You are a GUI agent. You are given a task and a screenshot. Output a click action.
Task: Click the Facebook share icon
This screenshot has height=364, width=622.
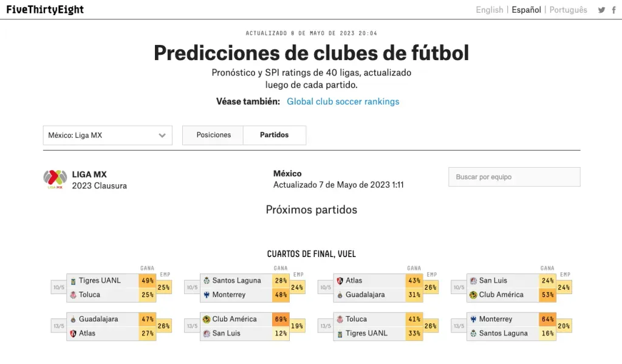614,10
